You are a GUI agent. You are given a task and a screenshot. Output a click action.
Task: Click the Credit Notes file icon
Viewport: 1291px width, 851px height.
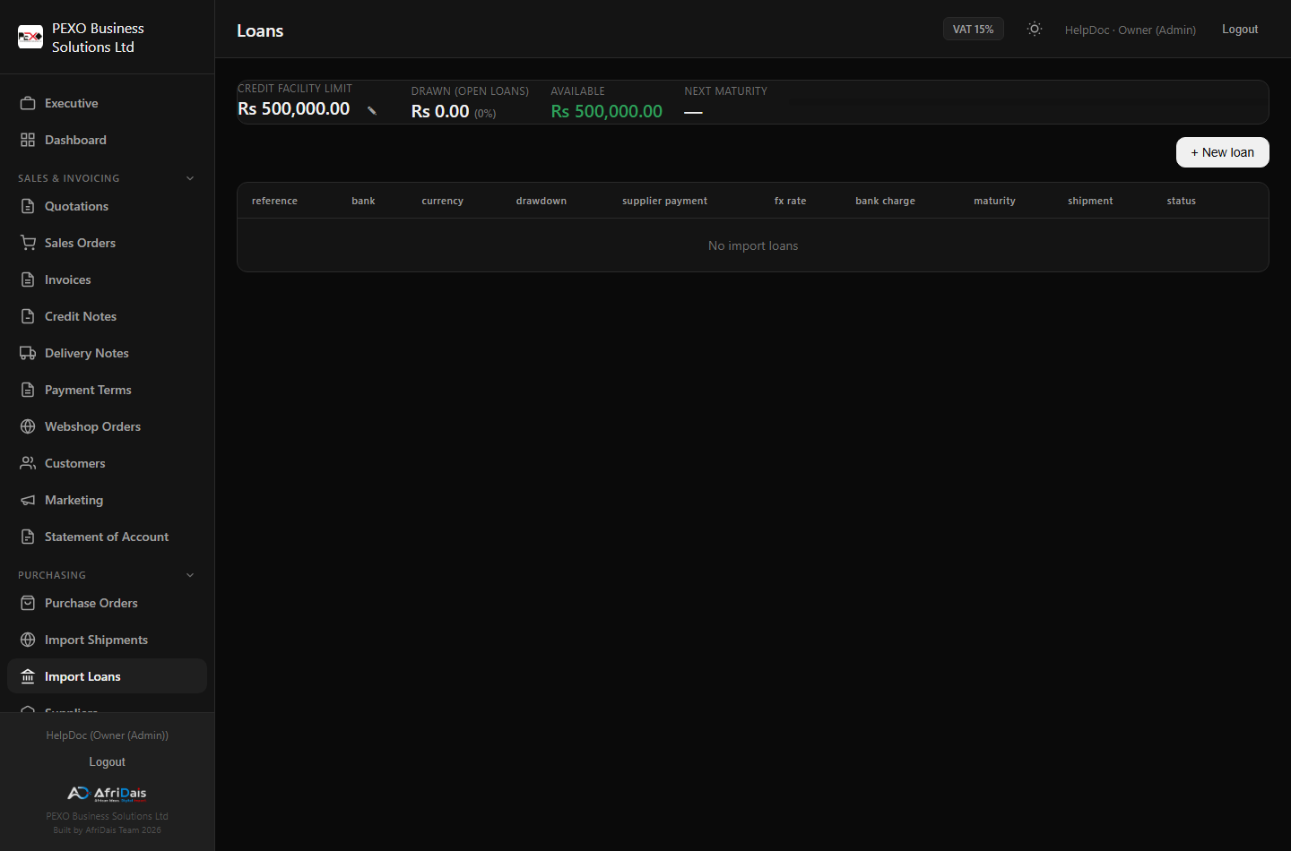coord(28,316)
